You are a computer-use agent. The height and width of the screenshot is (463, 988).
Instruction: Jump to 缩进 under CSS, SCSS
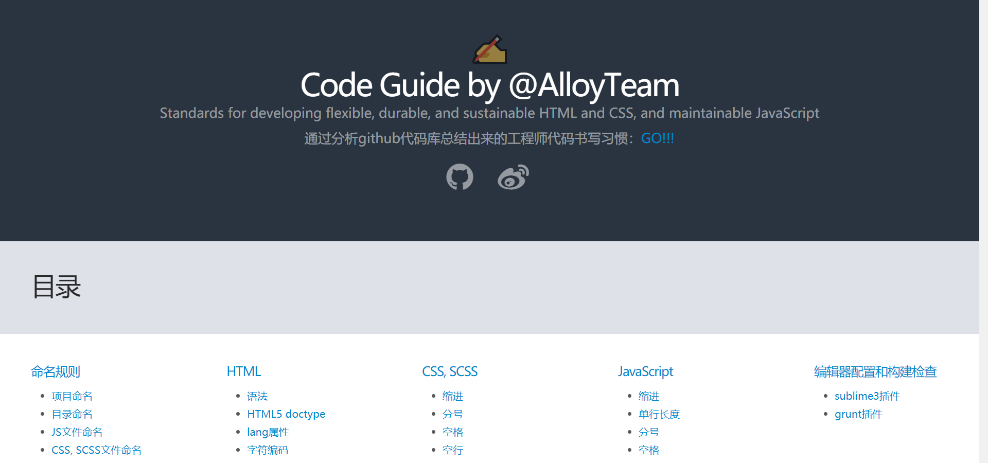click(453, 396)
